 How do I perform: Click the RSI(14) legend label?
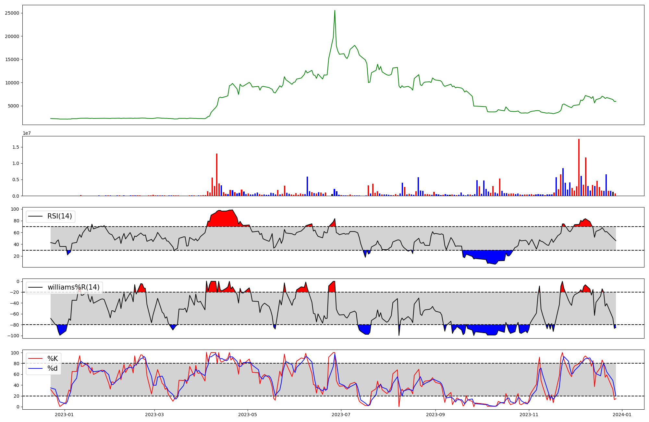click(x=60, y=216)
